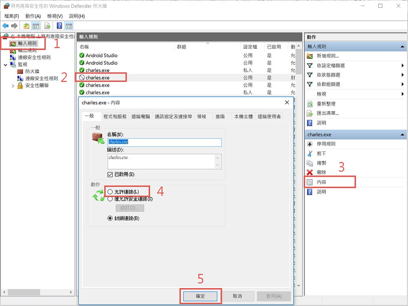408x306 pixels.
Task: Click 說明 under charles.exe actions
Action: 322,191
